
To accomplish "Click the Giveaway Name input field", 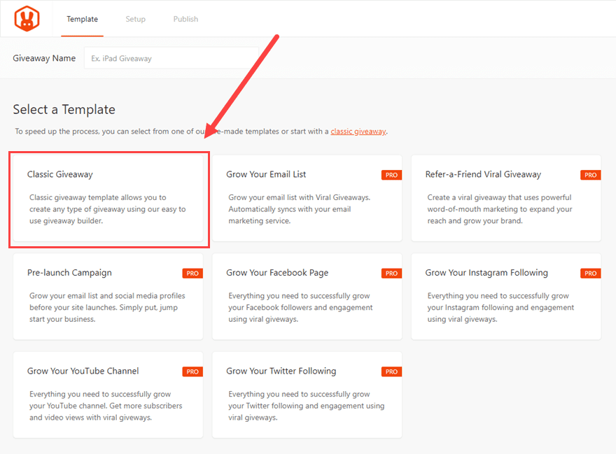I will (171, 58).
